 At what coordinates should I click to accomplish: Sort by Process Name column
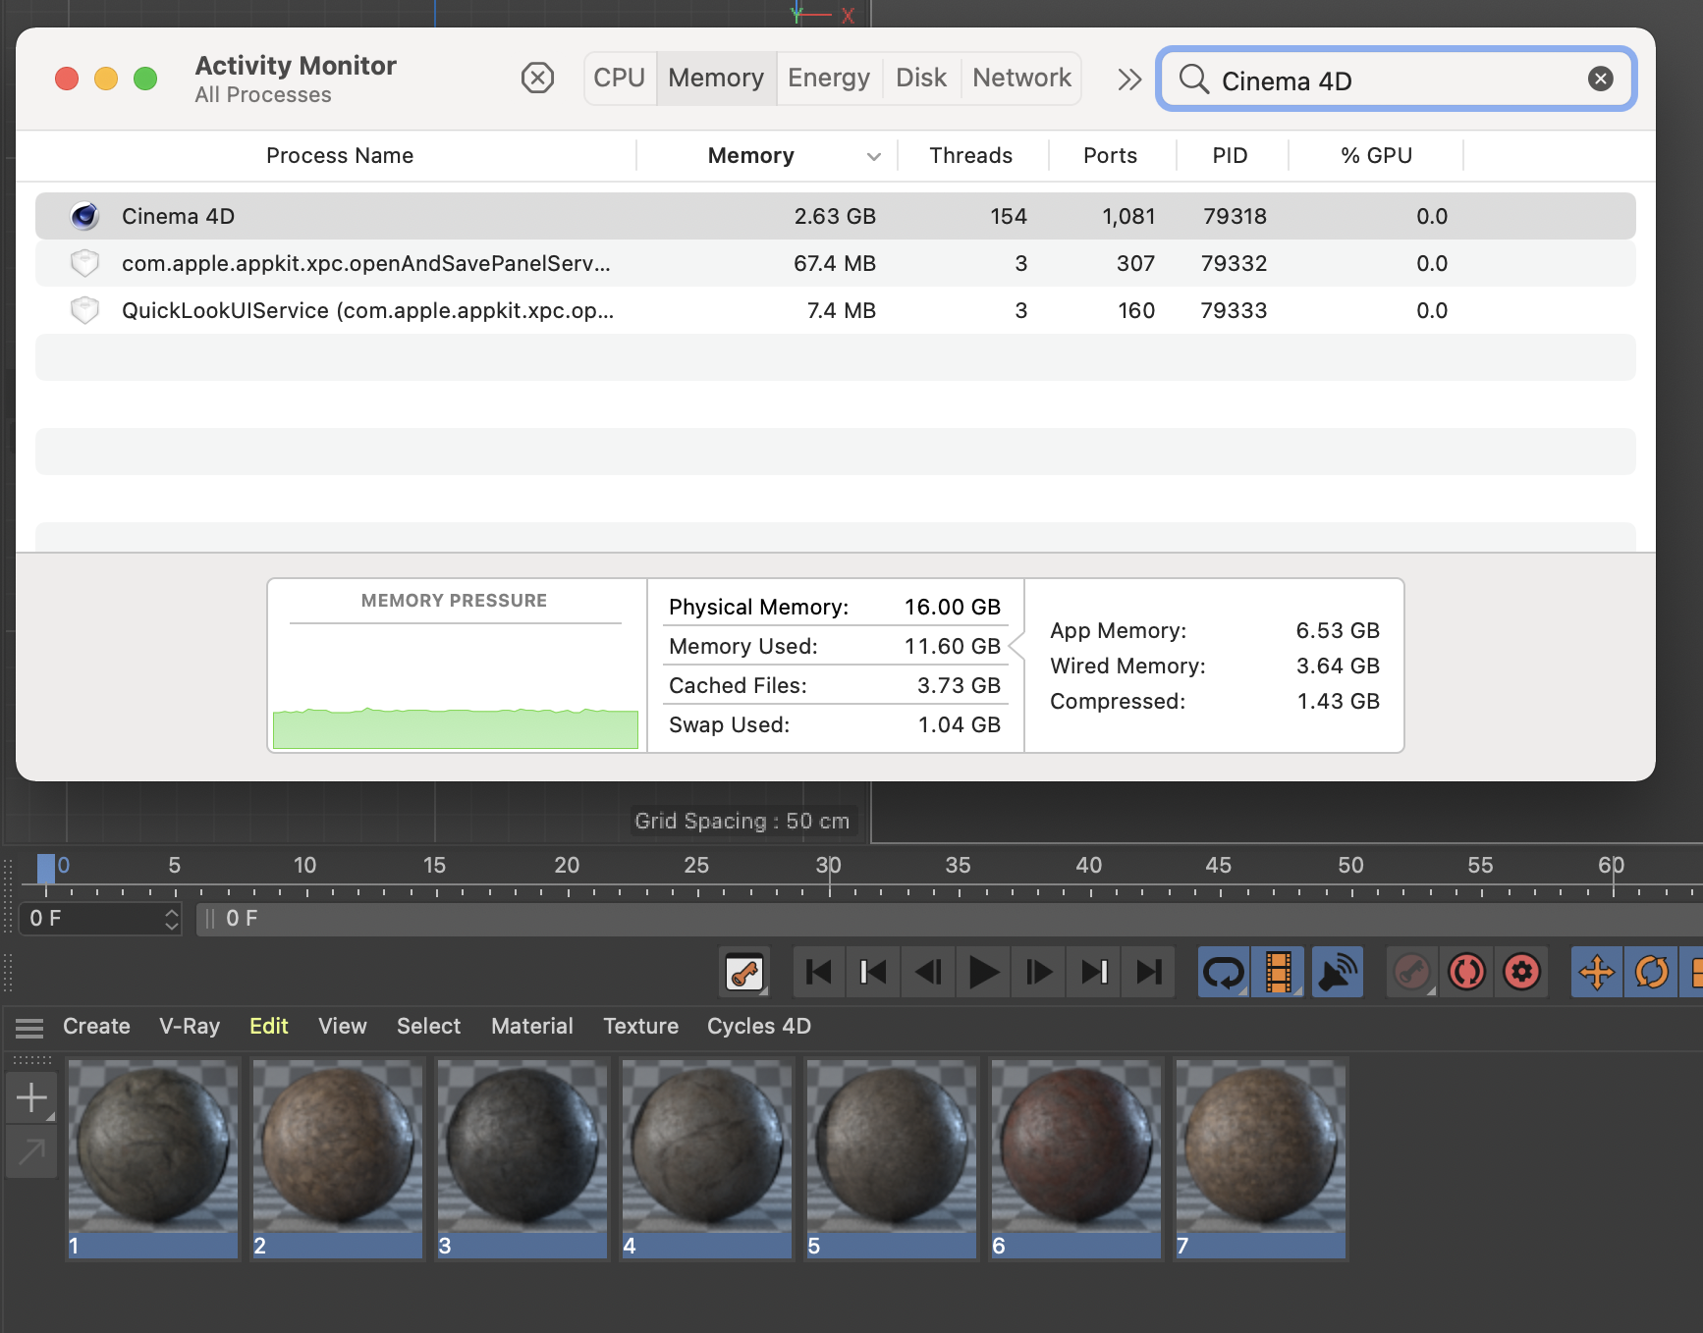tap(340, 155)
